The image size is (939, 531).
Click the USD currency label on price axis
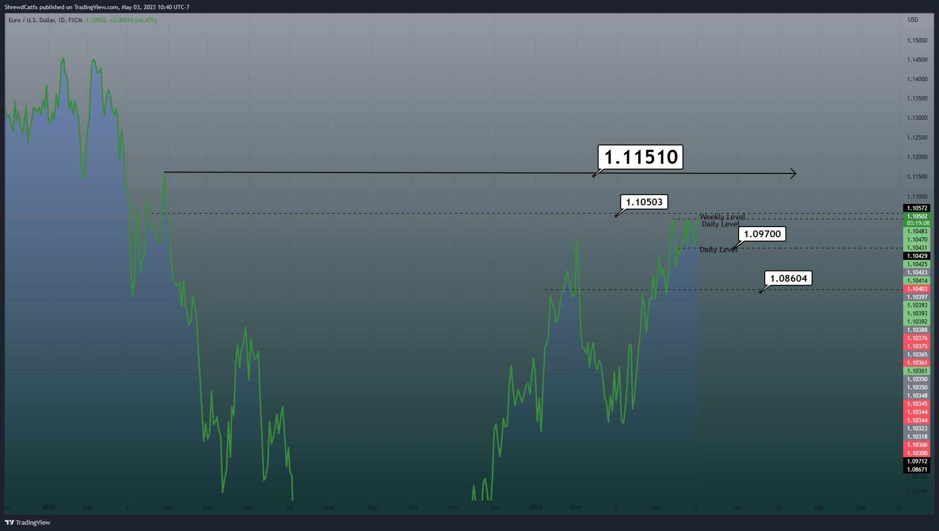(913, 20)
